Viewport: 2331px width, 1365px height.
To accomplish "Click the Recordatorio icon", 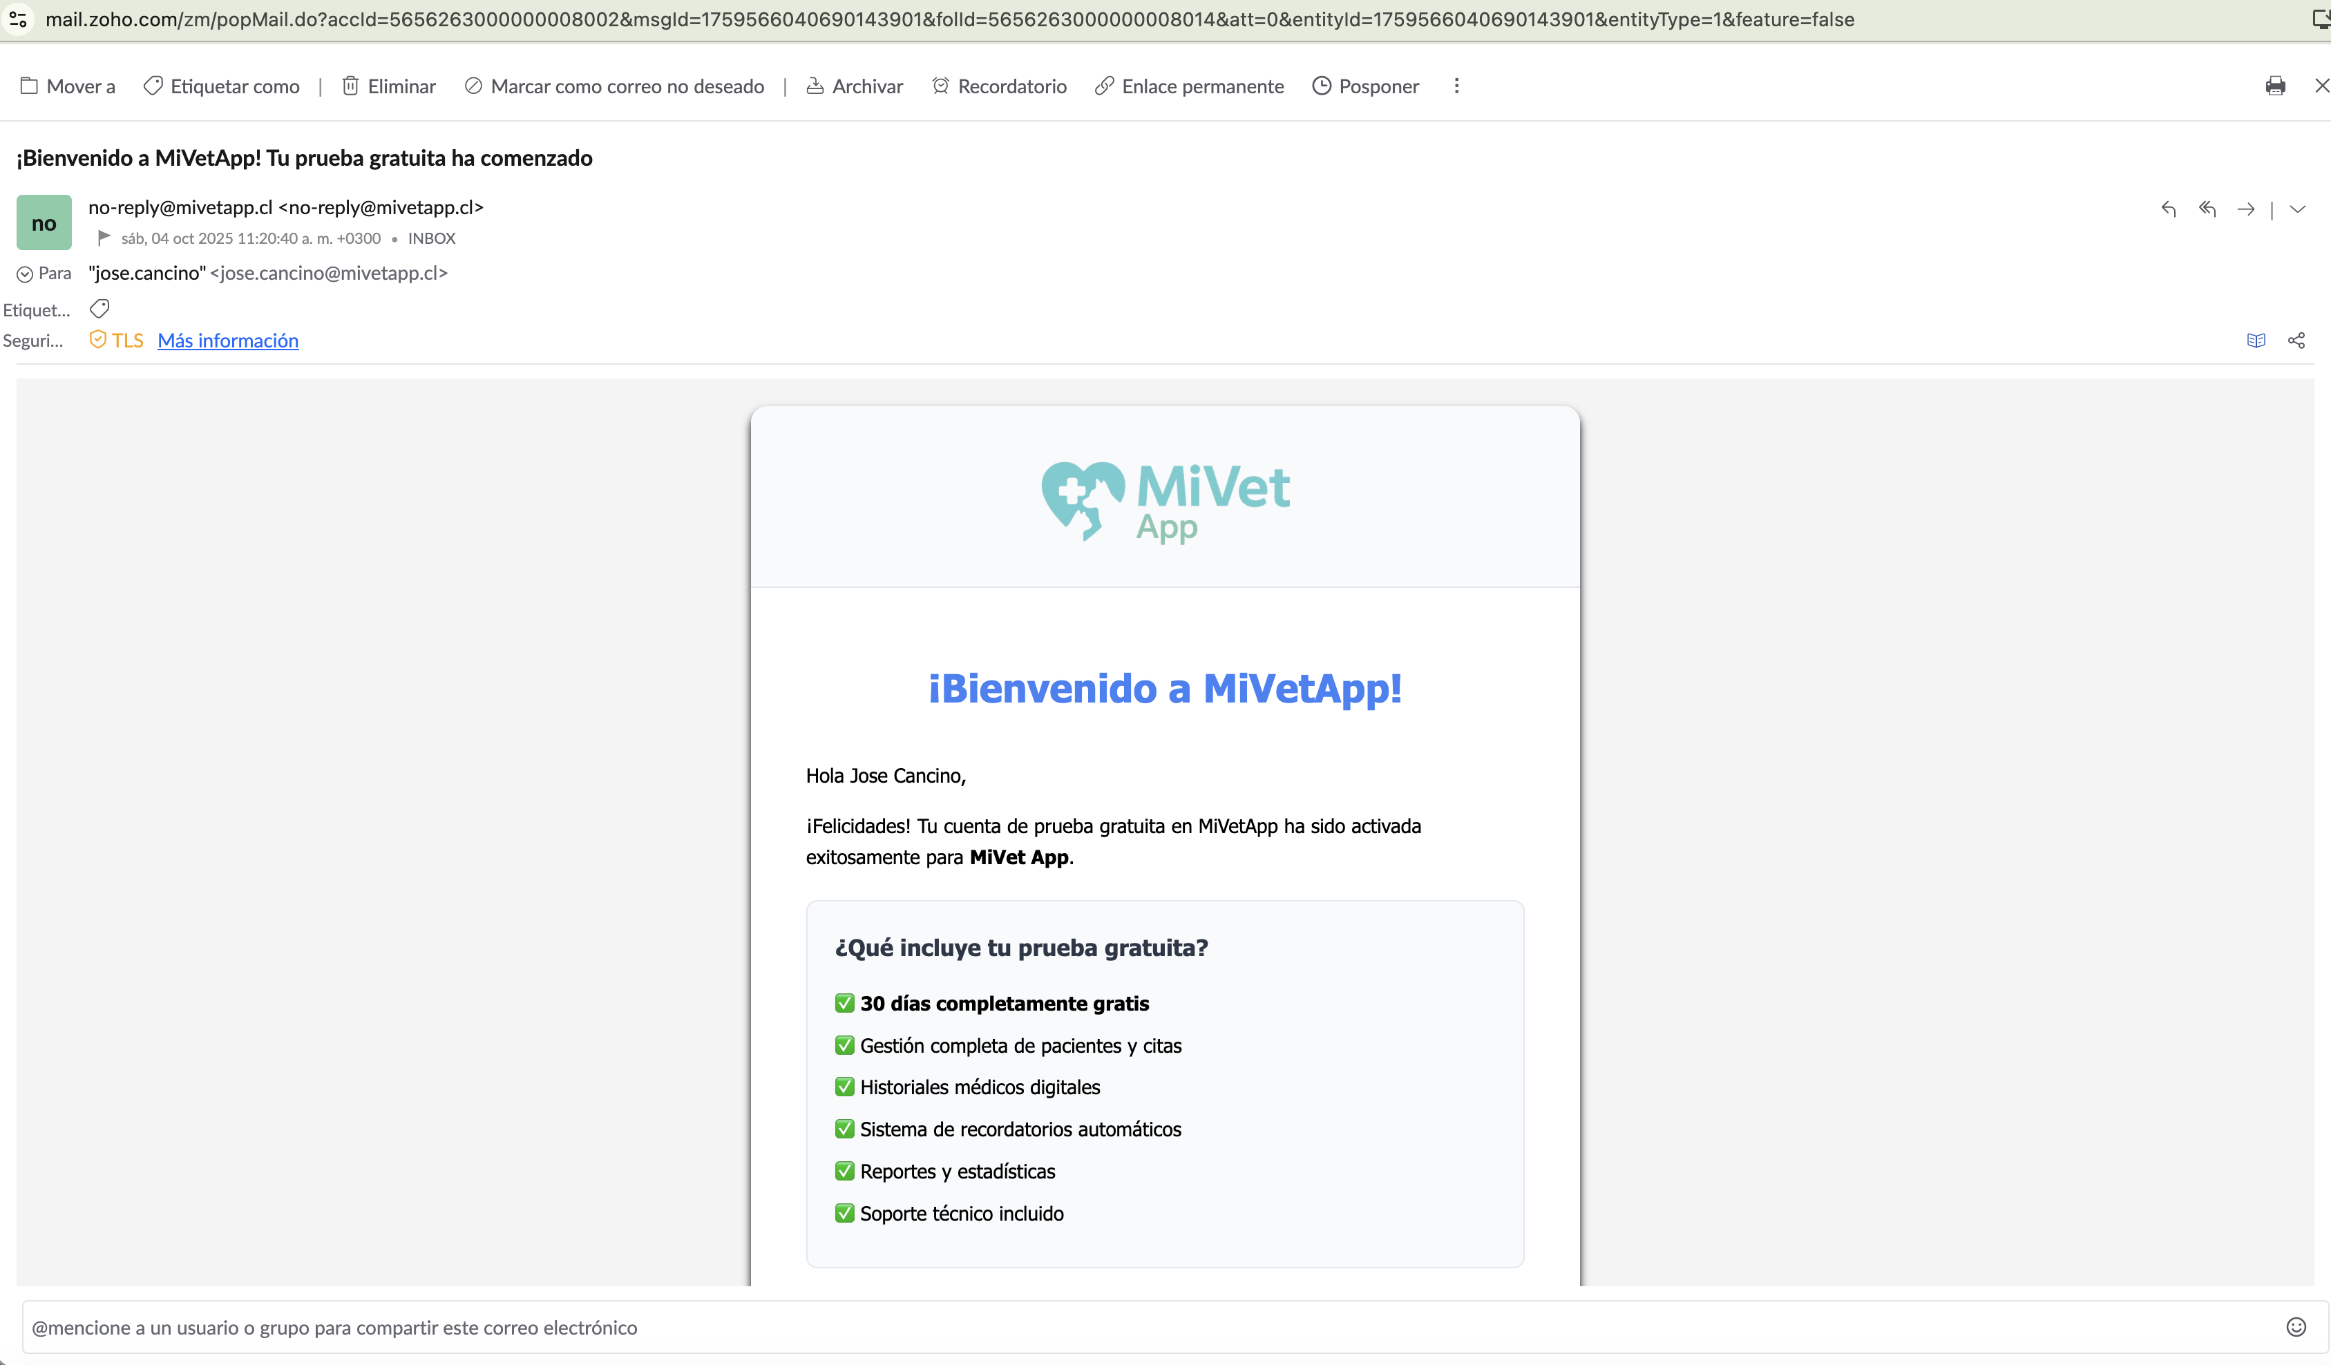I will [941, 85].
